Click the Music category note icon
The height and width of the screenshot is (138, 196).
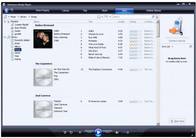pyautogui.click(x=5, y=17)
